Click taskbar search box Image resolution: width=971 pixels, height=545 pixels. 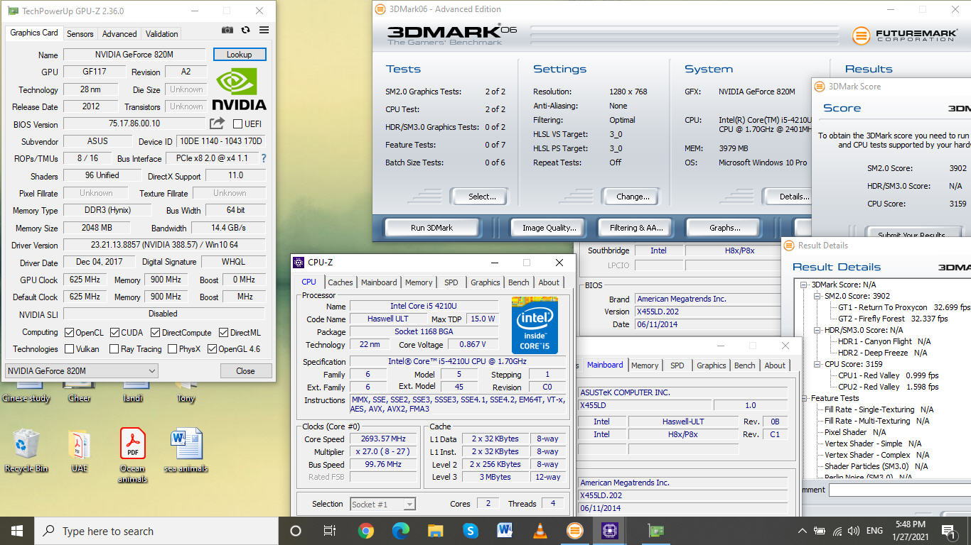[156, 531]
